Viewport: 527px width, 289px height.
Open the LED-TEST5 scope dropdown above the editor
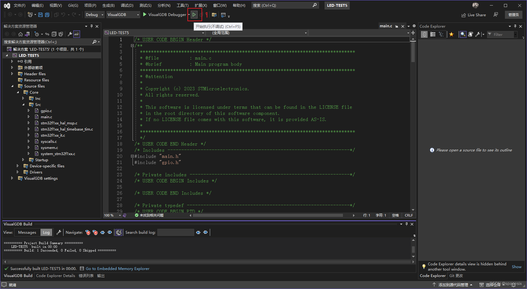point(154,33)
